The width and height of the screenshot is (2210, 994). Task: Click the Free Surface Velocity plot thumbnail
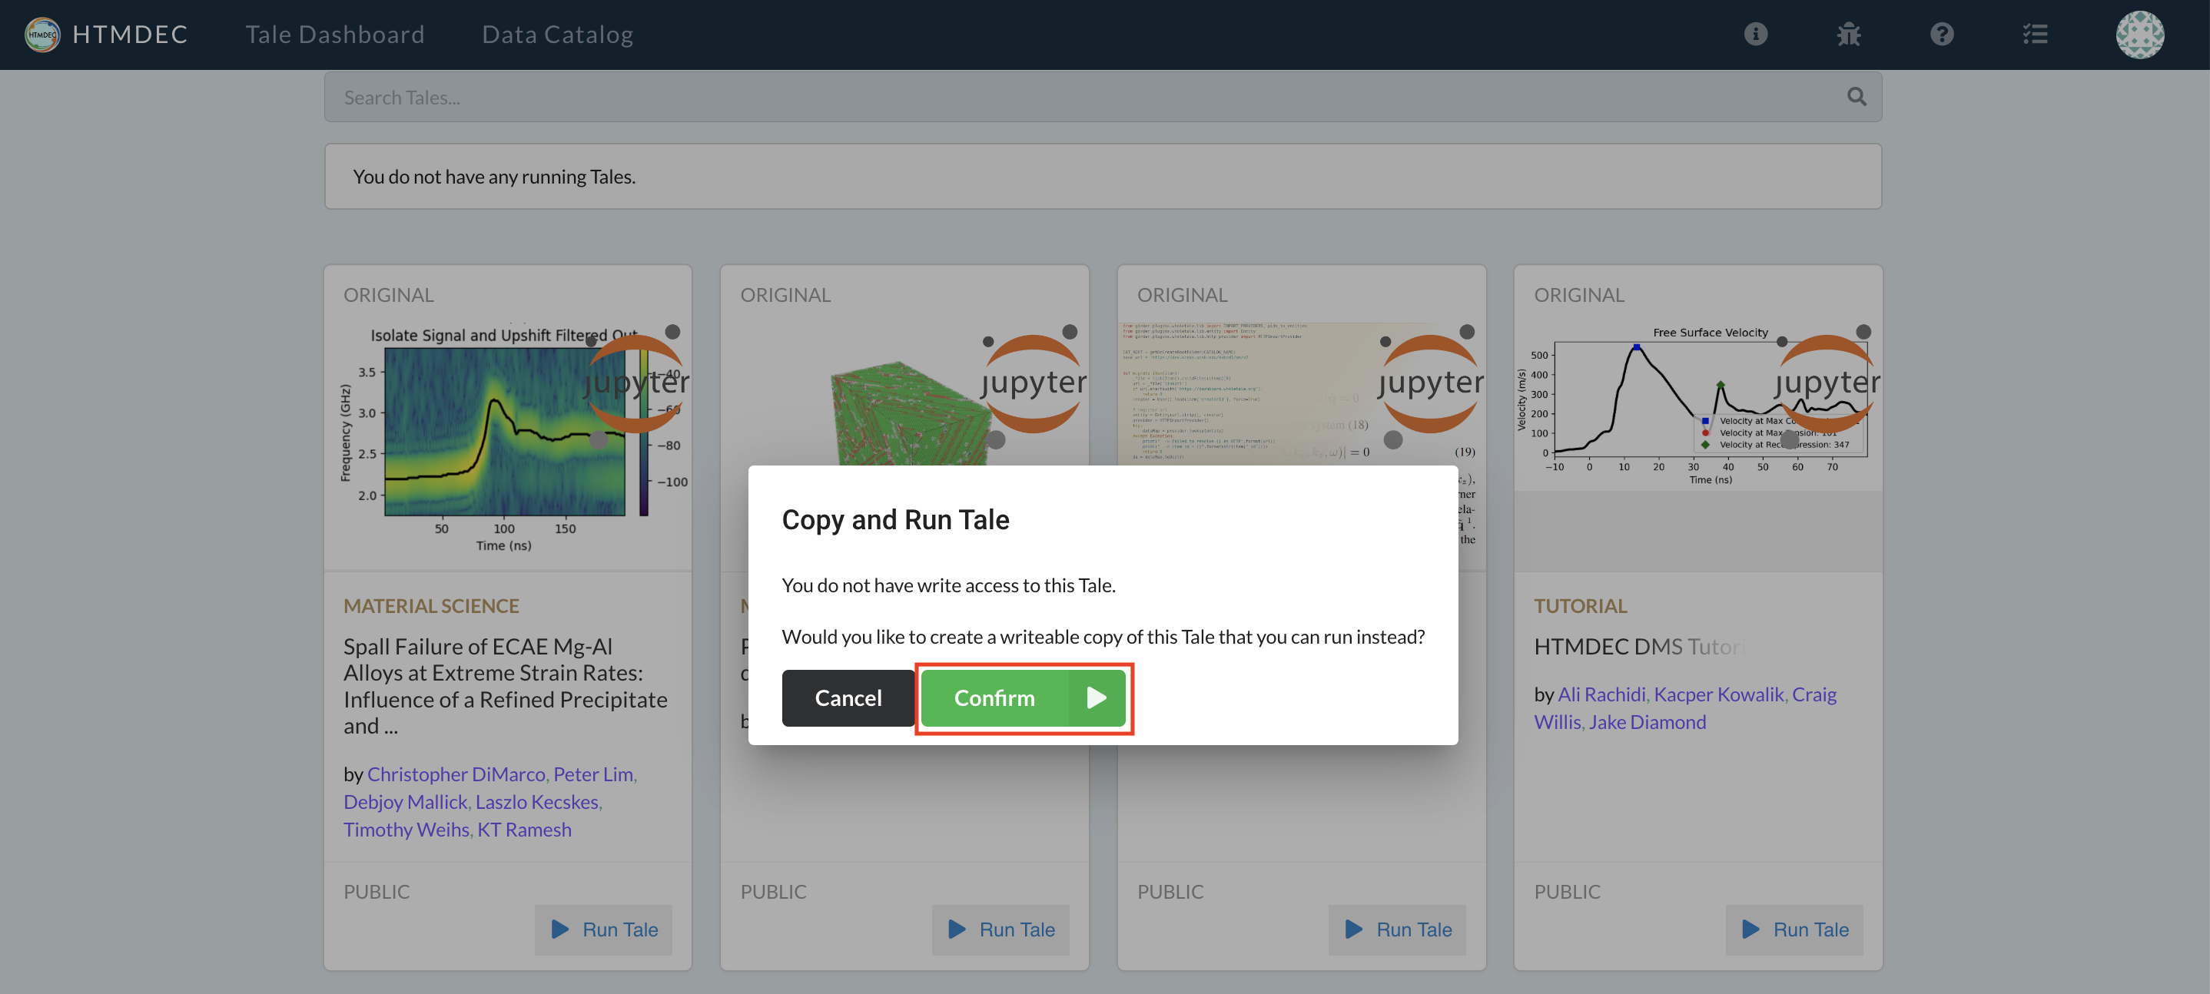[1697, 406]
